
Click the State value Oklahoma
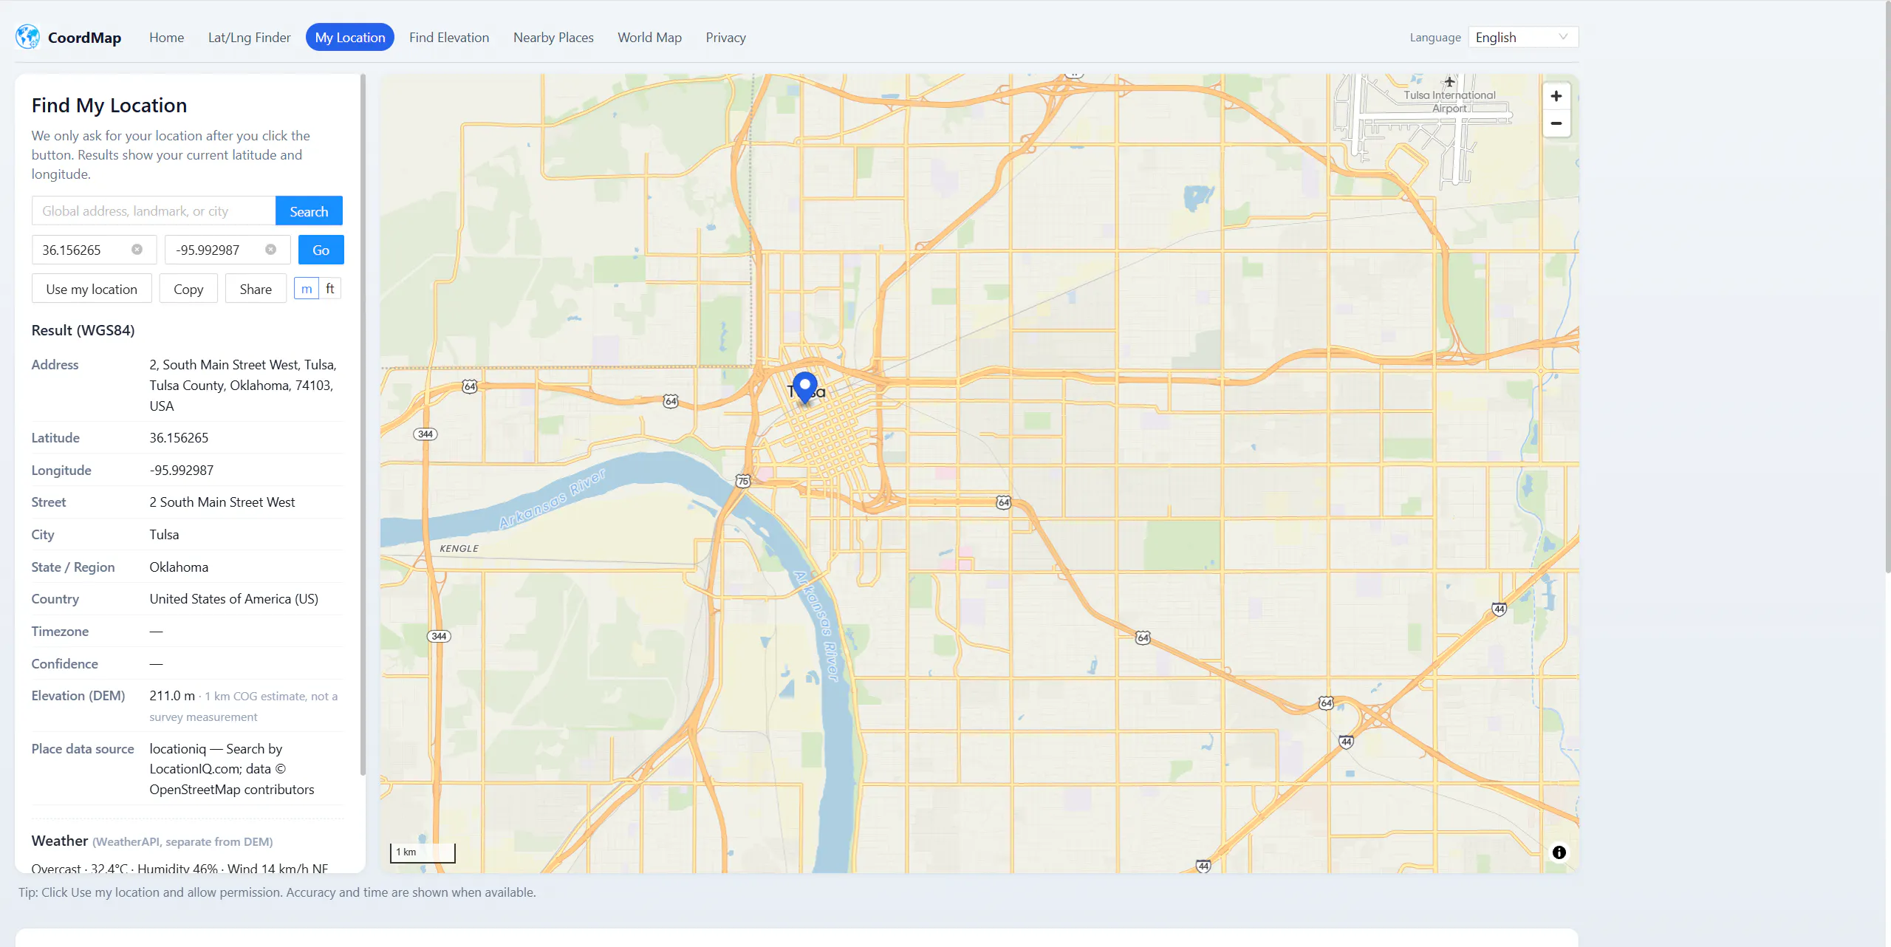(179, 567)
